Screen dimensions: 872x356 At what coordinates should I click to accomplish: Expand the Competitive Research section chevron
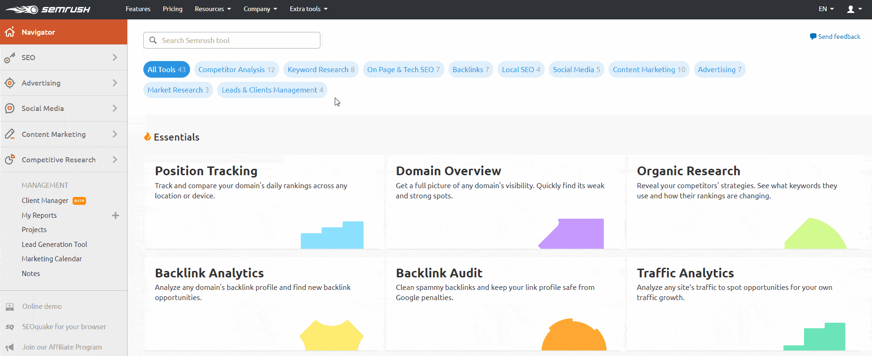[115, 160]
